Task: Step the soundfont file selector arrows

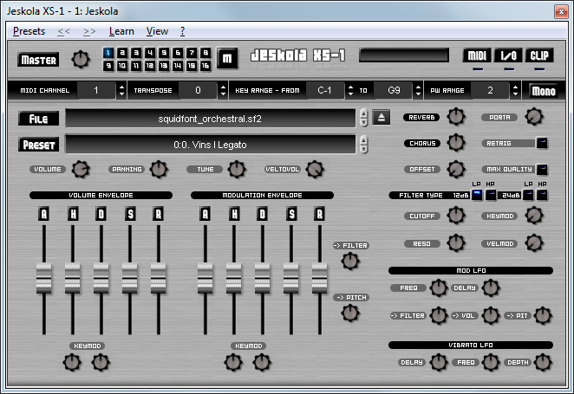Action: (x=363, y=118)
